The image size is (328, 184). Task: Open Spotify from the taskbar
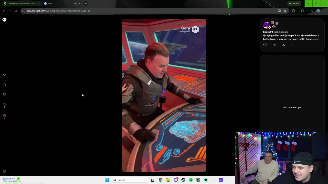(x=191, y=180)
